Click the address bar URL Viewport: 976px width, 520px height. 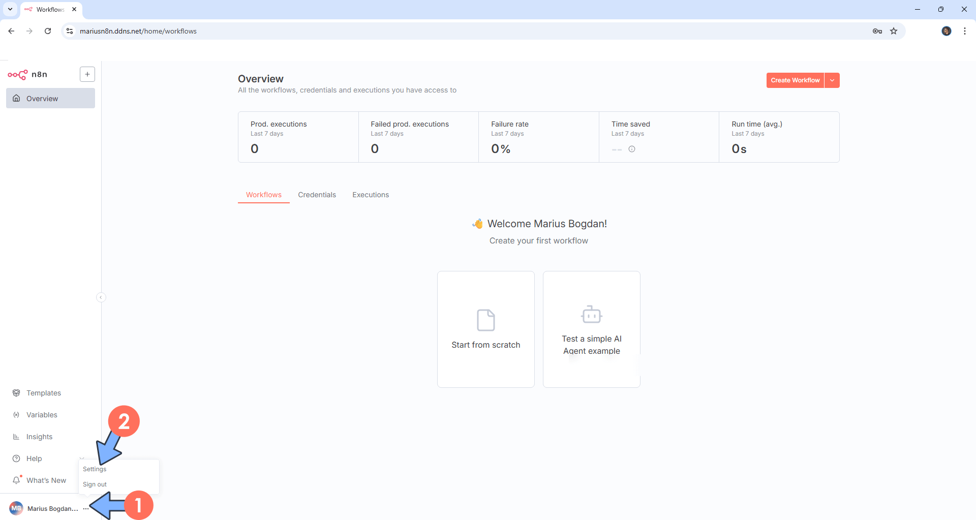click(138, 31)
